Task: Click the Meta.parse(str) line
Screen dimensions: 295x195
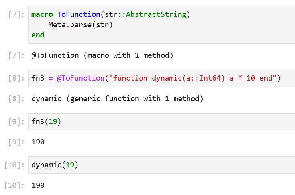Action: (x=81, y=25)
